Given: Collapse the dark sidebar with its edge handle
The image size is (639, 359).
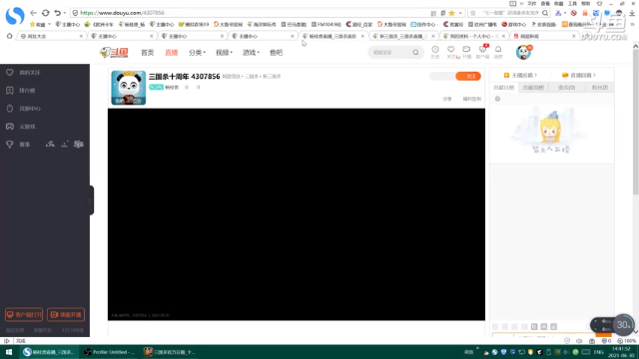Looking at the screenshot, I should [x=91, y=200].
